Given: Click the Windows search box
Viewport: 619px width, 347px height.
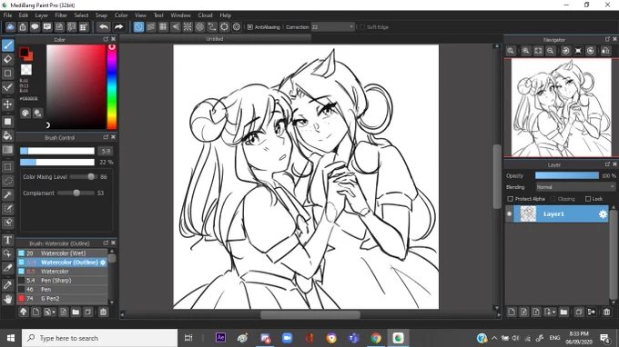Looking at the screenshot, I should tap(99, 338).
